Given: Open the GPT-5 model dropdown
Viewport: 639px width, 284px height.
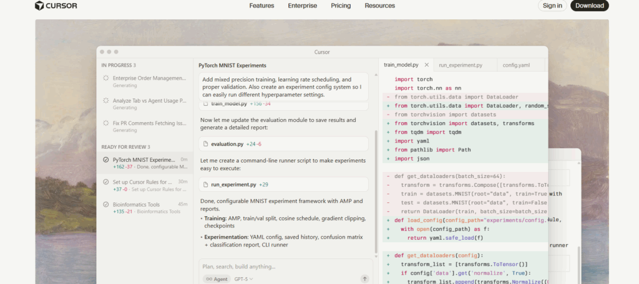Looking at the screenshot, I should tap(243, 279).
